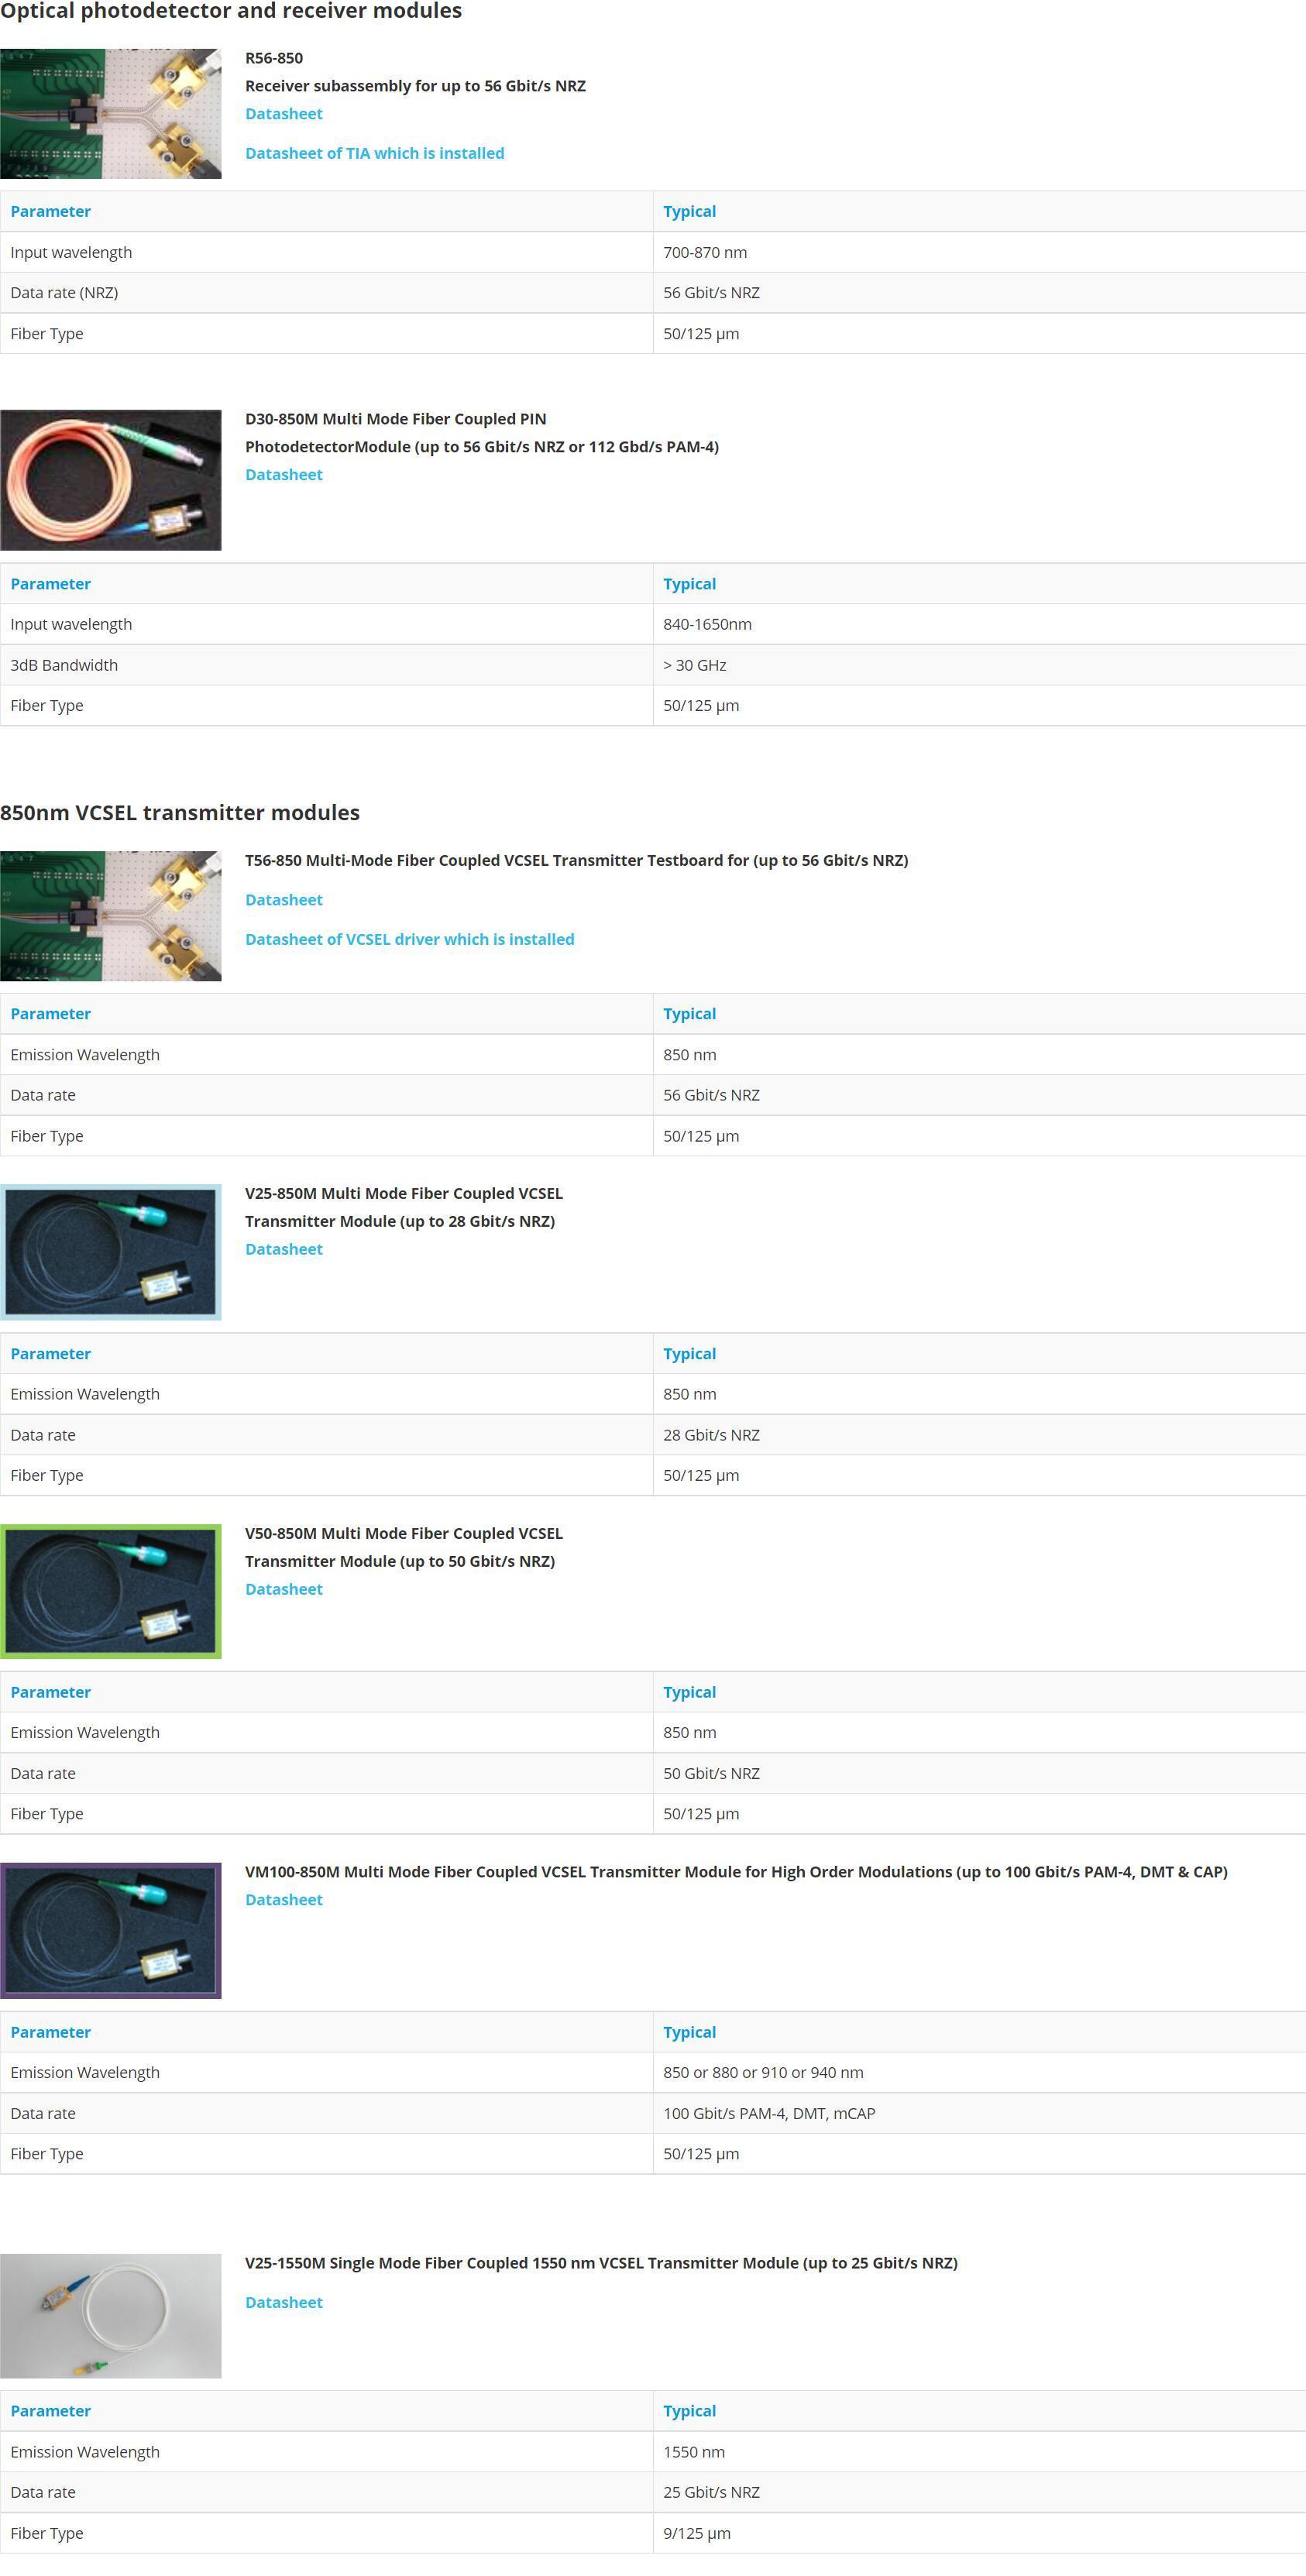Image resolution: width=1306 pixels, height=2576 pixels.
Task: Open the R56-850 Datasheet link
Action: [x=284, y=114]
